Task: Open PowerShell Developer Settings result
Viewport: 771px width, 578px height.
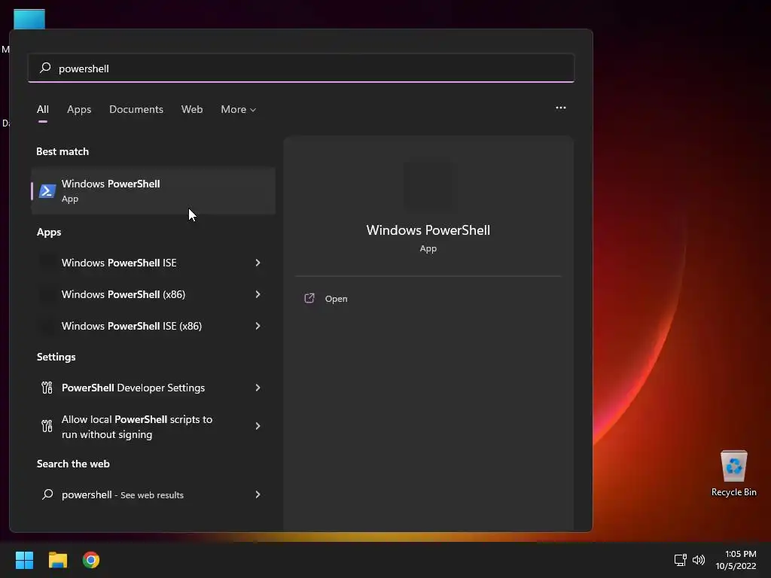Action: (x=153, y=388)
